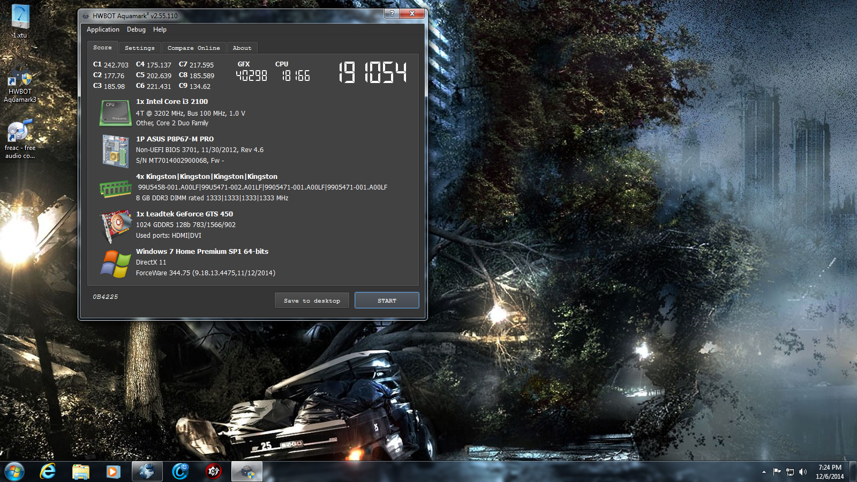Click the blue swirl C taskbar icon
This screenshot has height=482, width=857.
click(180, 471)
